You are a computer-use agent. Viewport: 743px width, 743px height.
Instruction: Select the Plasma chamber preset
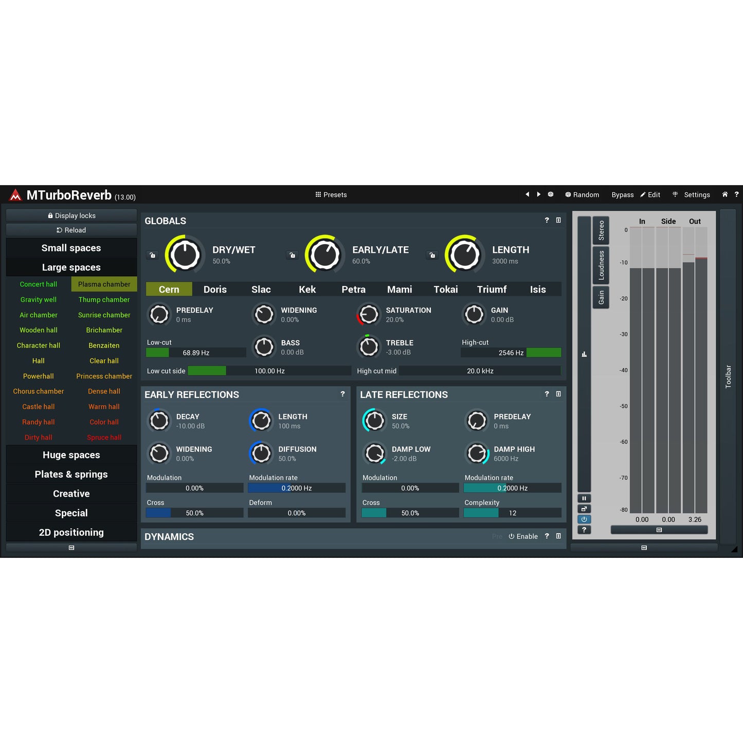tap(104, 284)
